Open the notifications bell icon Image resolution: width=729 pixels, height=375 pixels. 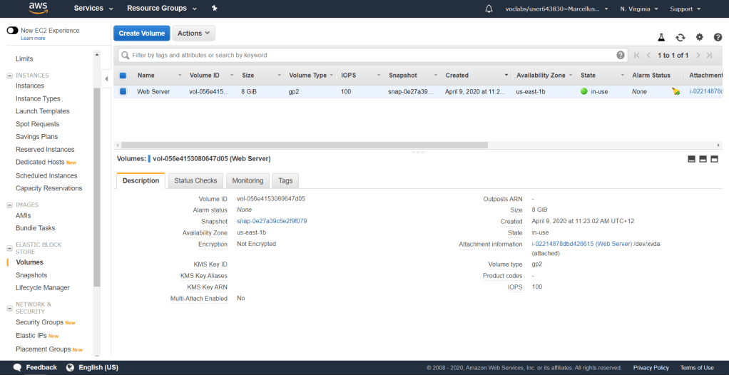point(489,9)
